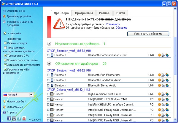Open the Разное tab
Image resolution: width=178 pixels, height=123 pixels.
click(x=104, y=13)
